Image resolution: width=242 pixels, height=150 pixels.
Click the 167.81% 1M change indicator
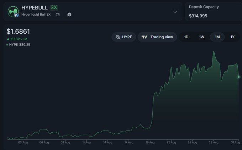17,39
